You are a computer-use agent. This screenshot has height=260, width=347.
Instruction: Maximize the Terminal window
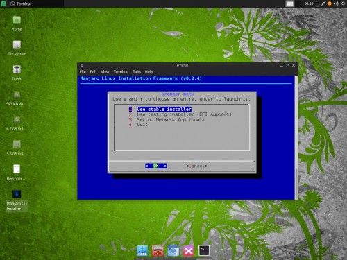(287, 65)
